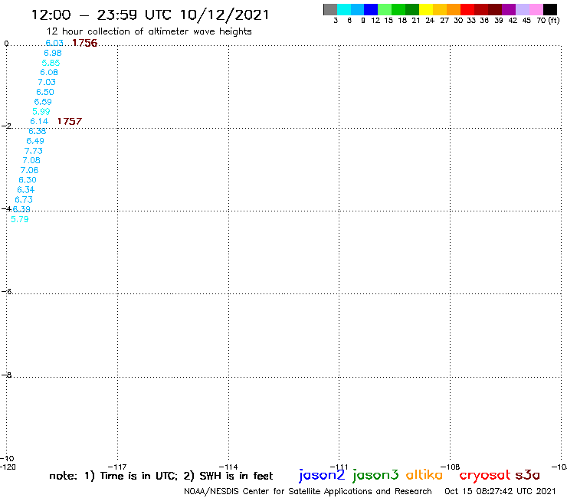Click the 33 label under the color bar
This screenshot has width=567, height=498.
[470, 20]
